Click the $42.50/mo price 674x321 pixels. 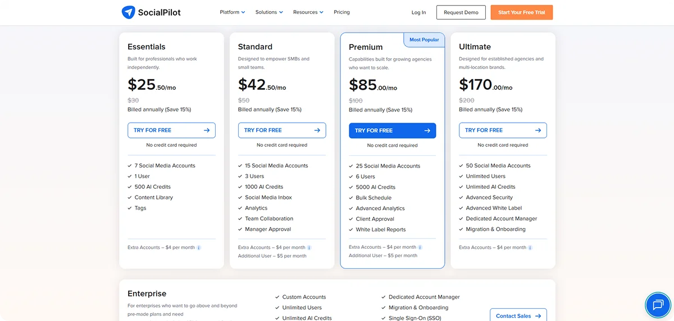262,85
